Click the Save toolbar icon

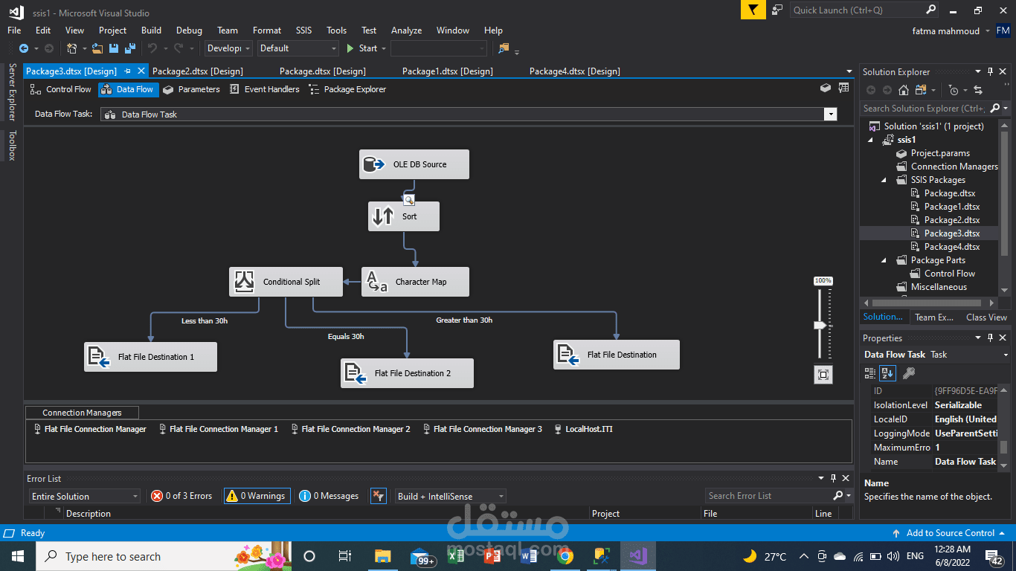[113, 48]
